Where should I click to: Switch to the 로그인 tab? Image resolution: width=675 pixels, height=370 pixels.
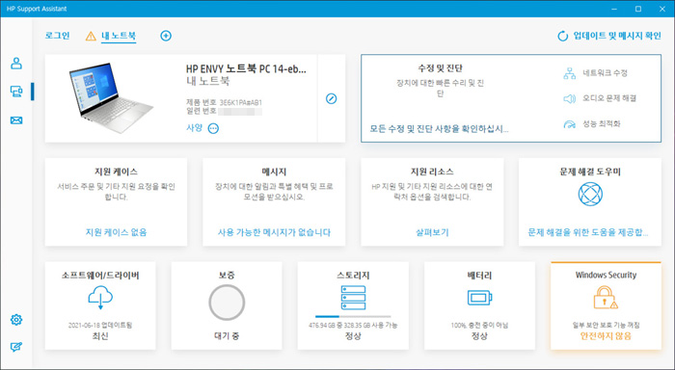tap(57, 36)
